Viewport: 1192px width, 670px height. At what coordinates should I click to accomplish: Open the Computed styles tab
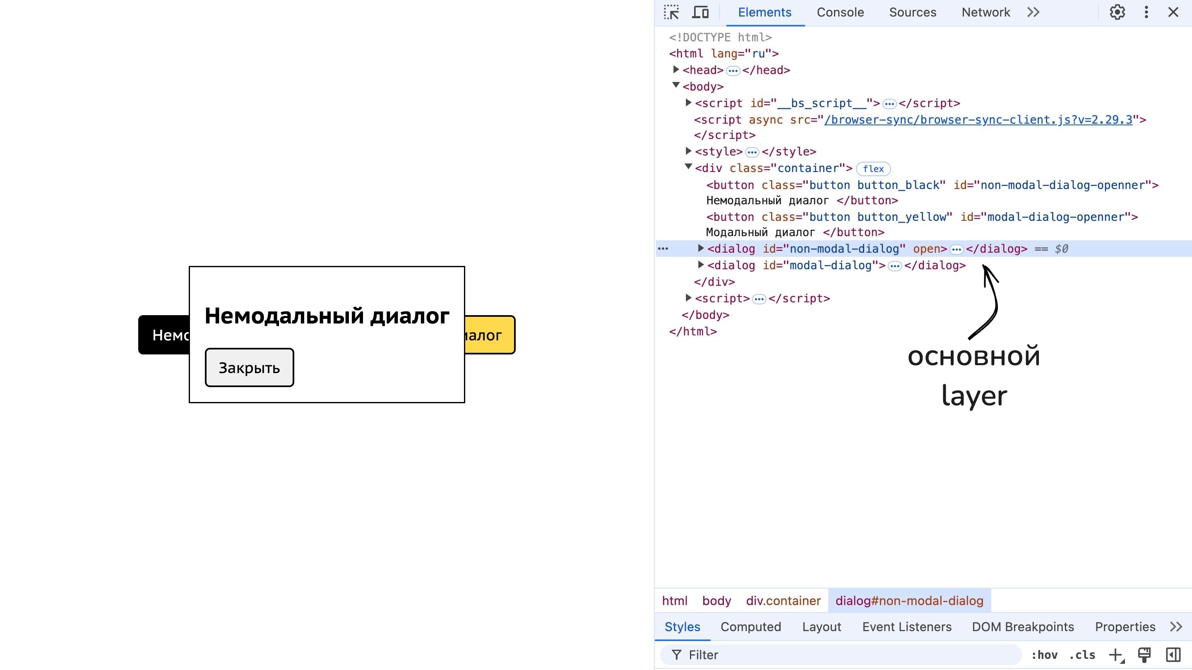(750, 627)
